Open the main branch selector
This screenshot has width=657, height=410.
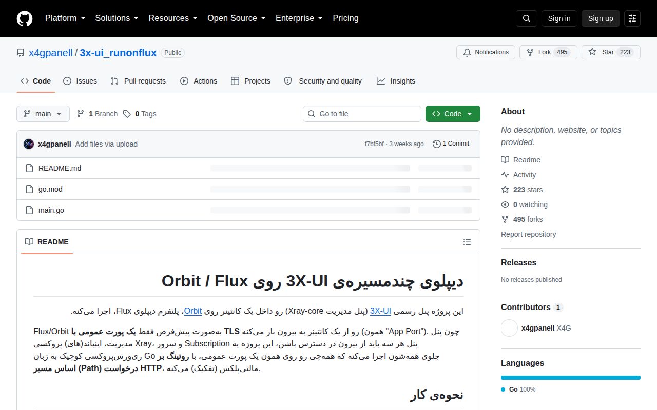pos(43,114)
